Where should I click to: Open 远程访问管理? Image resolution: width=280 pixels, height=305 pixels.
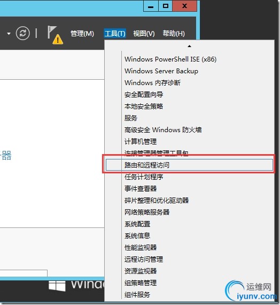point(144,259)
